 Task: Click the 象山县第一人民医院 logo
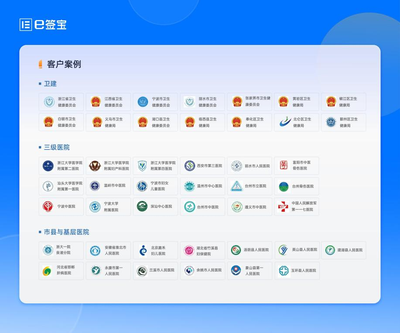[236, 270]
